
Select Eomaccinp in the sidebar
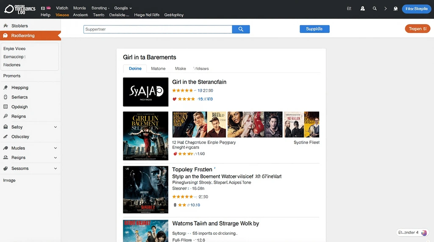click(14, 57)
